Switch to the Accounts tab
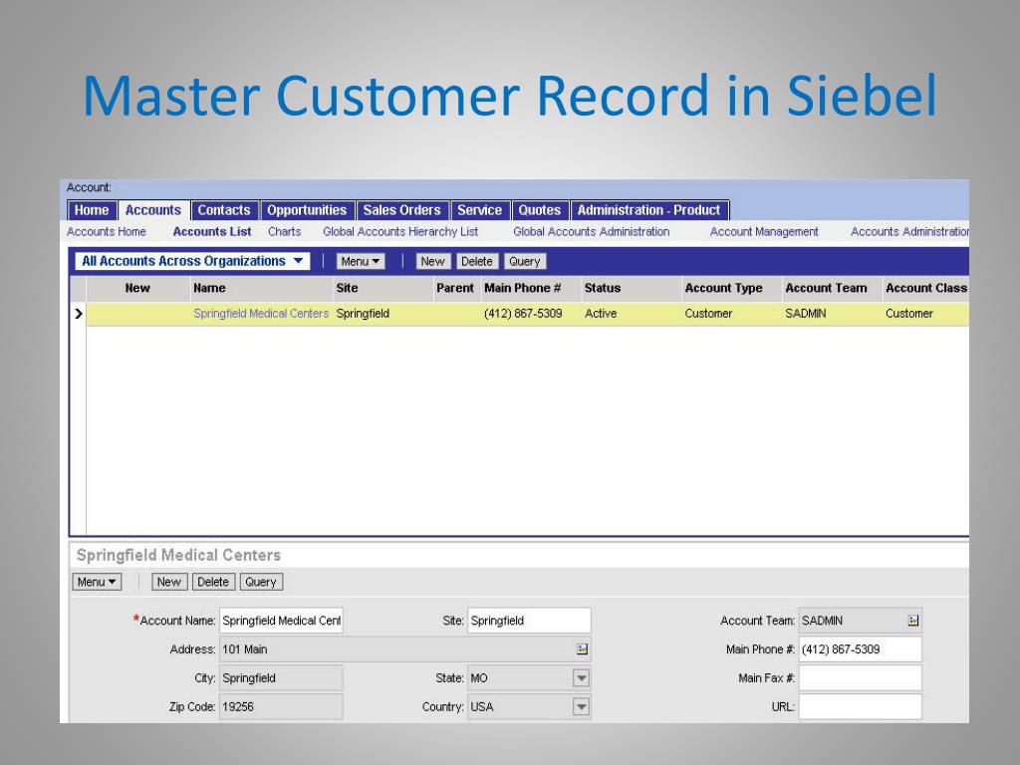The image size is (1020, 765). (x=153, y=210)
